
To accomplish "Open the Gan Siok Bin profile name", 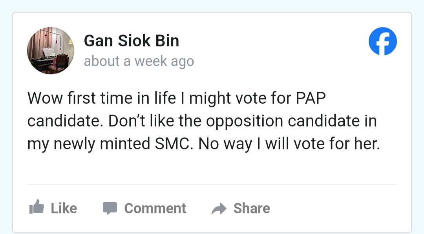I will (131, 41).
